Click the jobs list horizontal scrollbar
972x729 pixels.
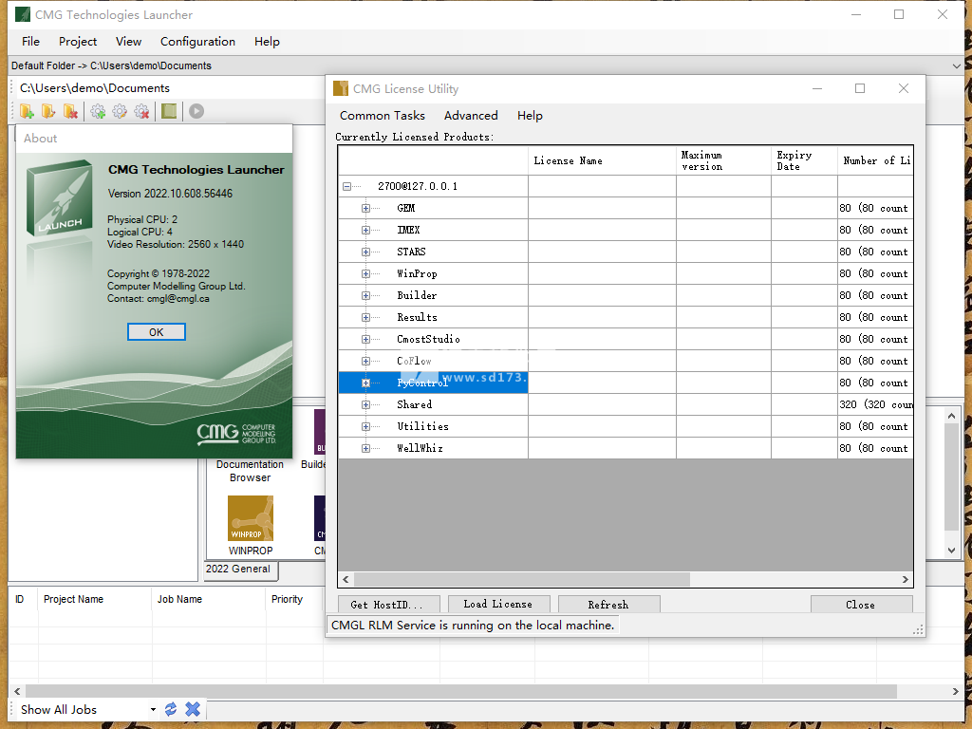point(461,691)
